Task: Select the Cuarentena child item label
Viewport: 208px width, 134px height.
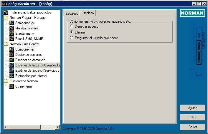Action: coord(24,86)
